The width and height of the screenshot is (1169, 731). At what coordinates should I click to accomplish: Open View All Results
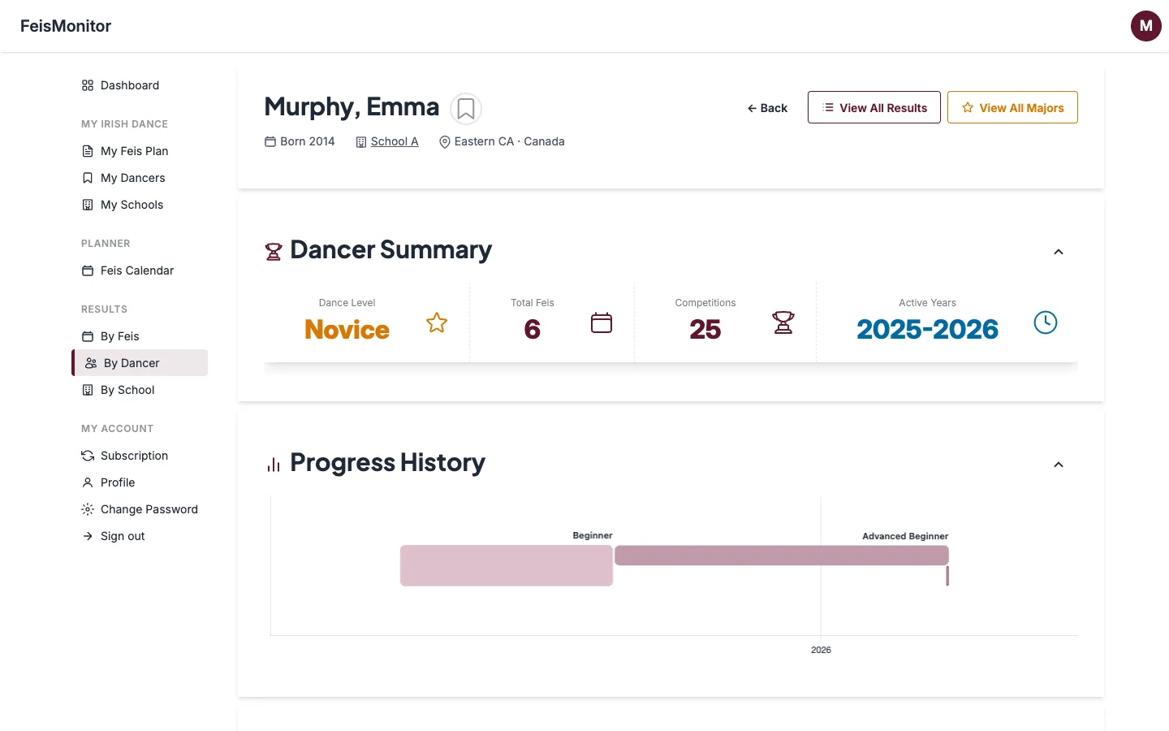pyautogui.click(x=874, y=106)
